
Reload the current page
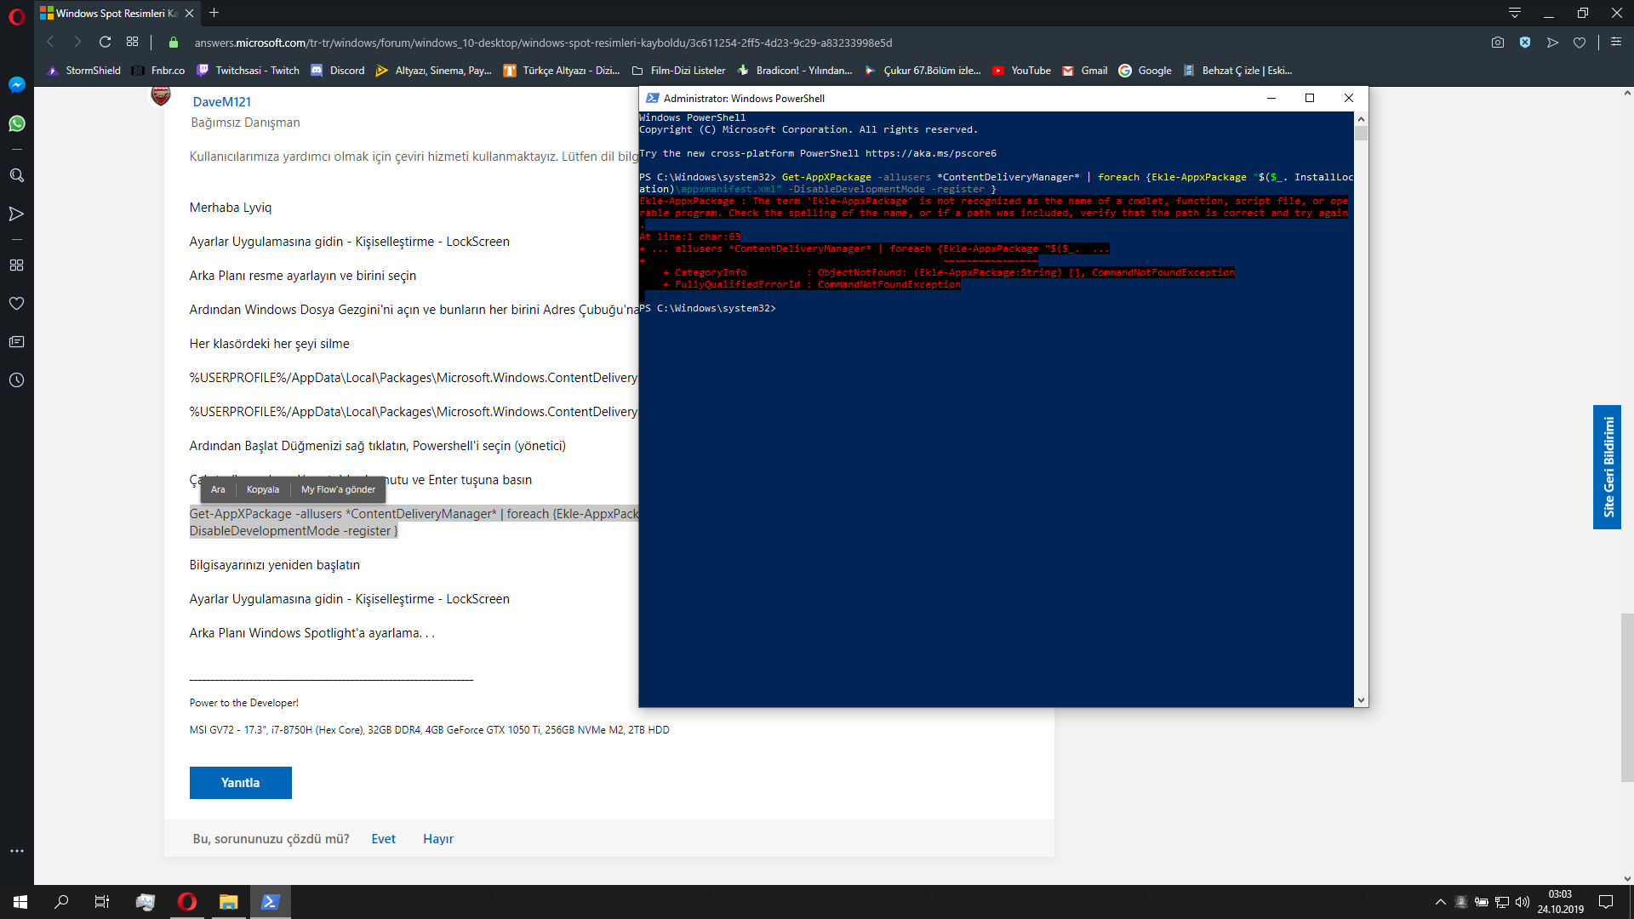(105, 43)
